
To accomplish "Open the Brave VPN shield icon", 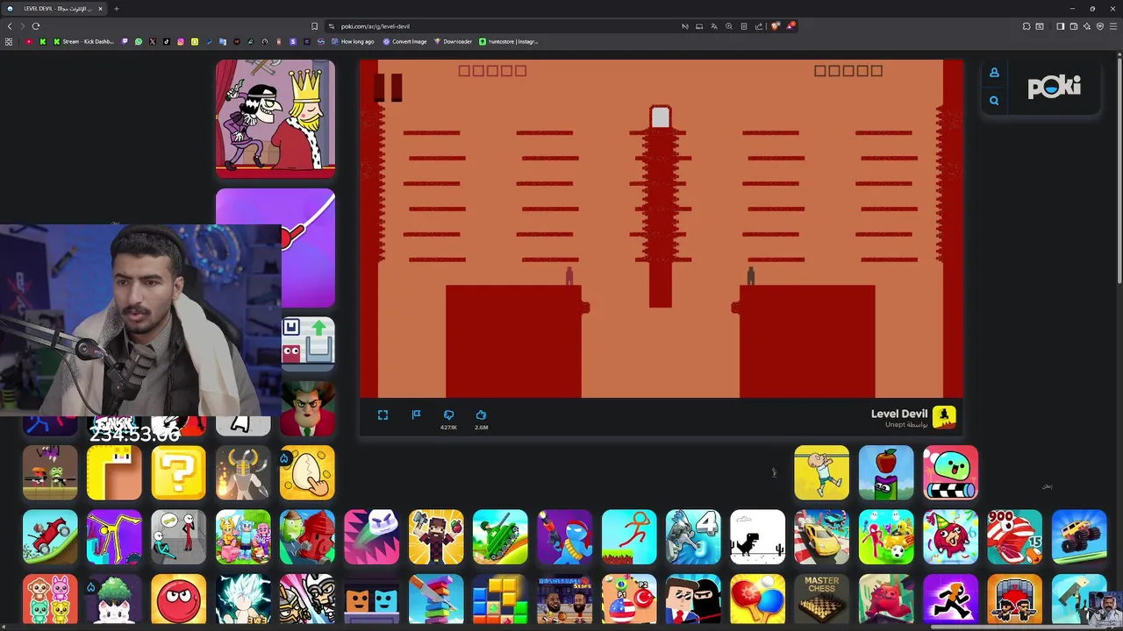I will click(x=1100, y=26).
